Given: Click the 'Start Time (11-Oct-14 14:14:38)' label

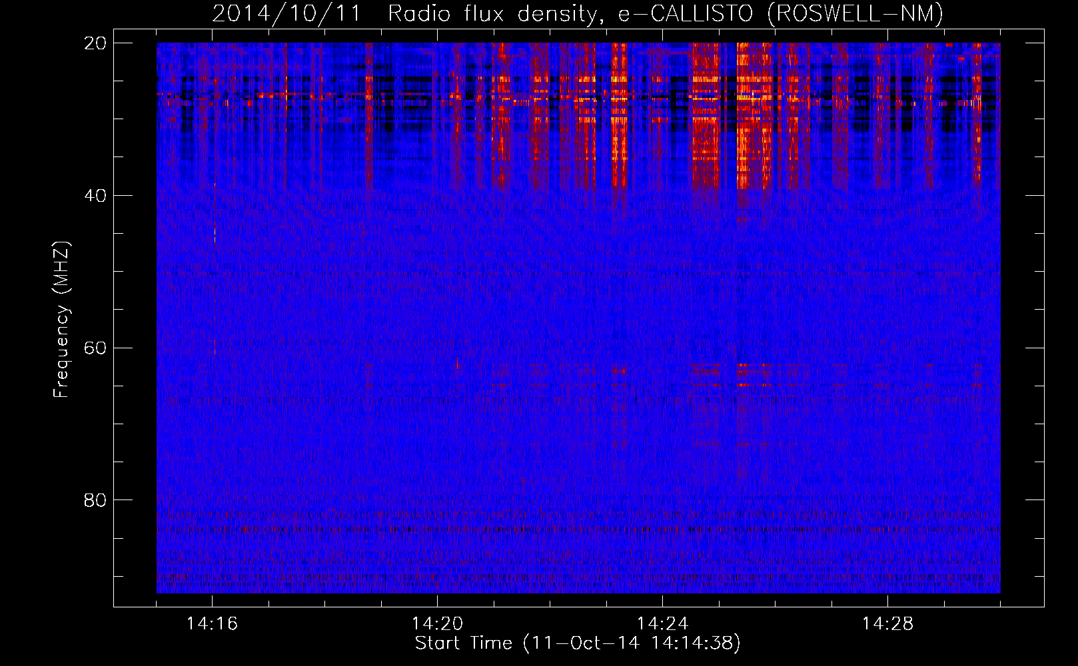Looking at the screenshot, I should [578, 643].
